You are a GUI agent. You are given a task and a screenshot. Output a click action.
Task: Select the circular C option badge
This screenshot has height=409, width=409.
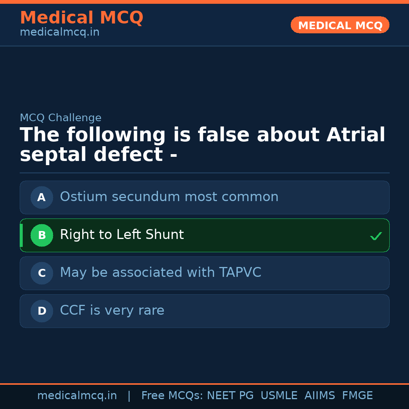click(42, 273)
